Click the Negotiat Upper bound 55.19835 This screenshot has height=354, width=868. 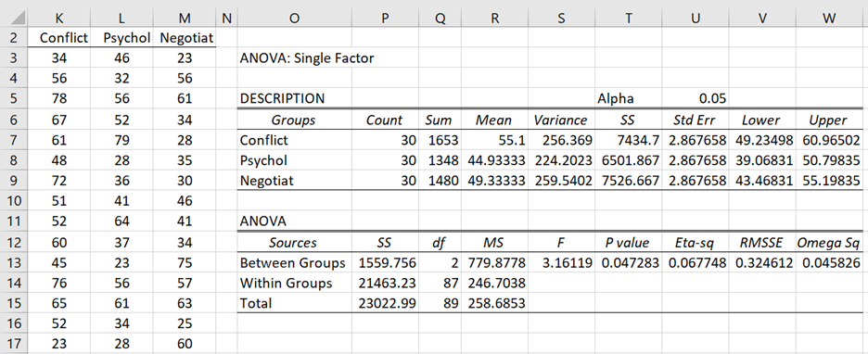click(829, 181)
